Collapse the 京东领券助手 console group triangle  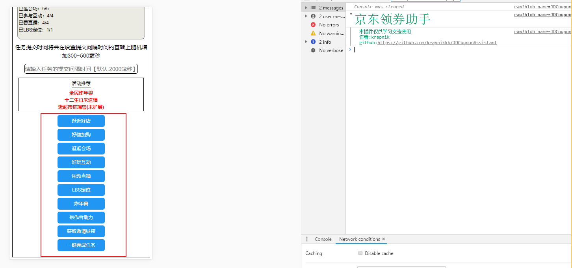pyautogui.click(x=351, y=14)
